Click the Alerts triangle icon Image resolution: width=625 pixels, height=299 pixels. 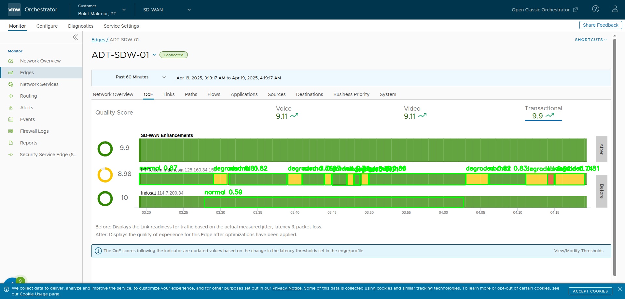[11, 108]
